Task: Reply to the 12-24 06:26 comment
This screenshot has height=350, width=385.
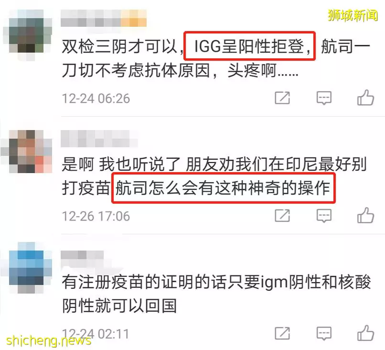Action: [324, 98]
